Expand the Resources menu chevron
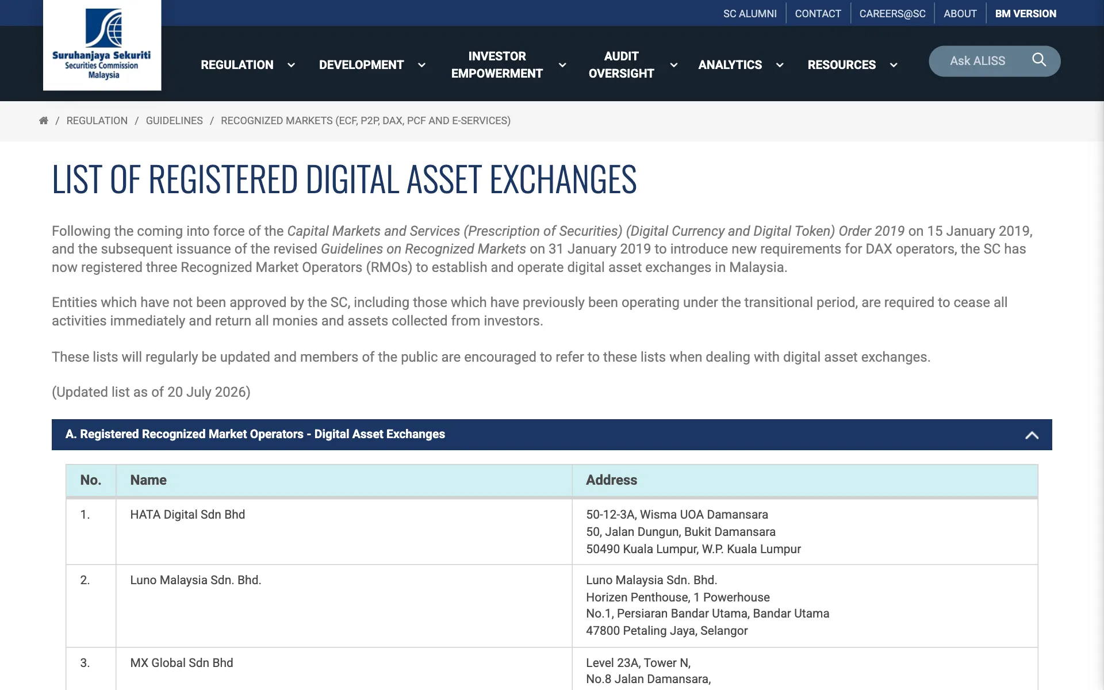 coord(894,65)
